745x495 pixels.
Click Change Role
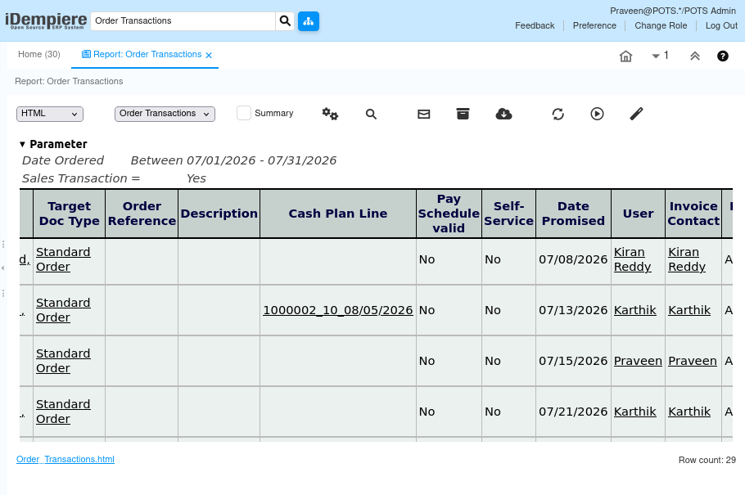coord(661,25)
